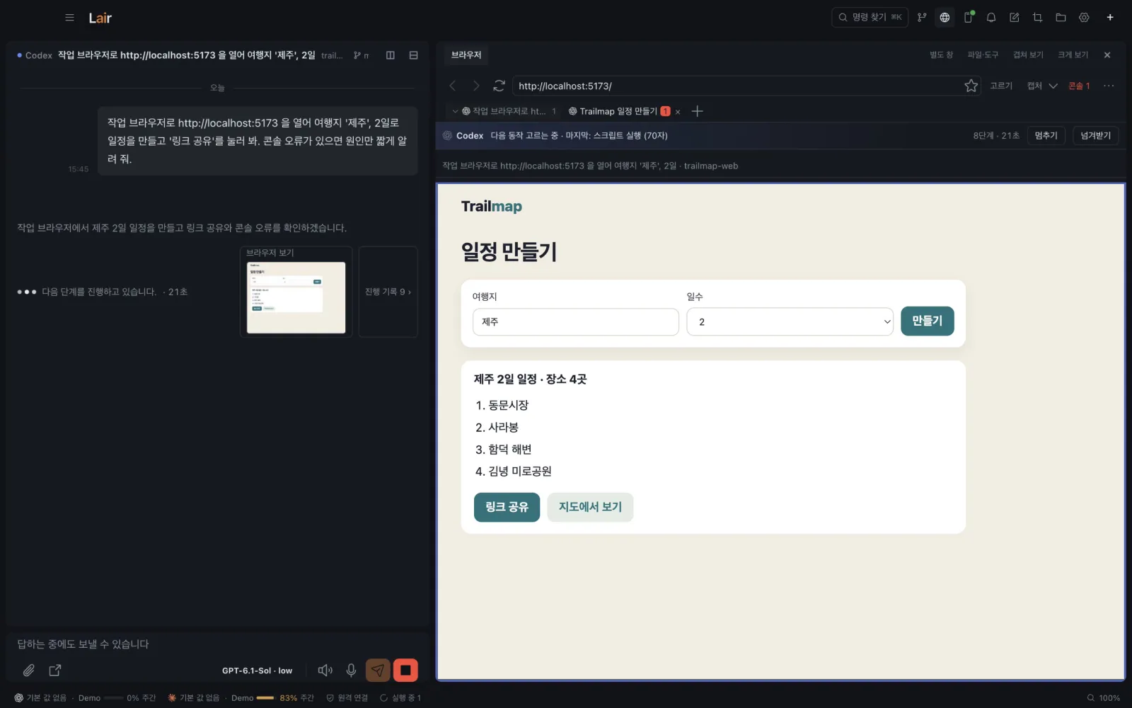
Task: Click 멈추기 to pause the agent
Action: [x=1046, y=135]
